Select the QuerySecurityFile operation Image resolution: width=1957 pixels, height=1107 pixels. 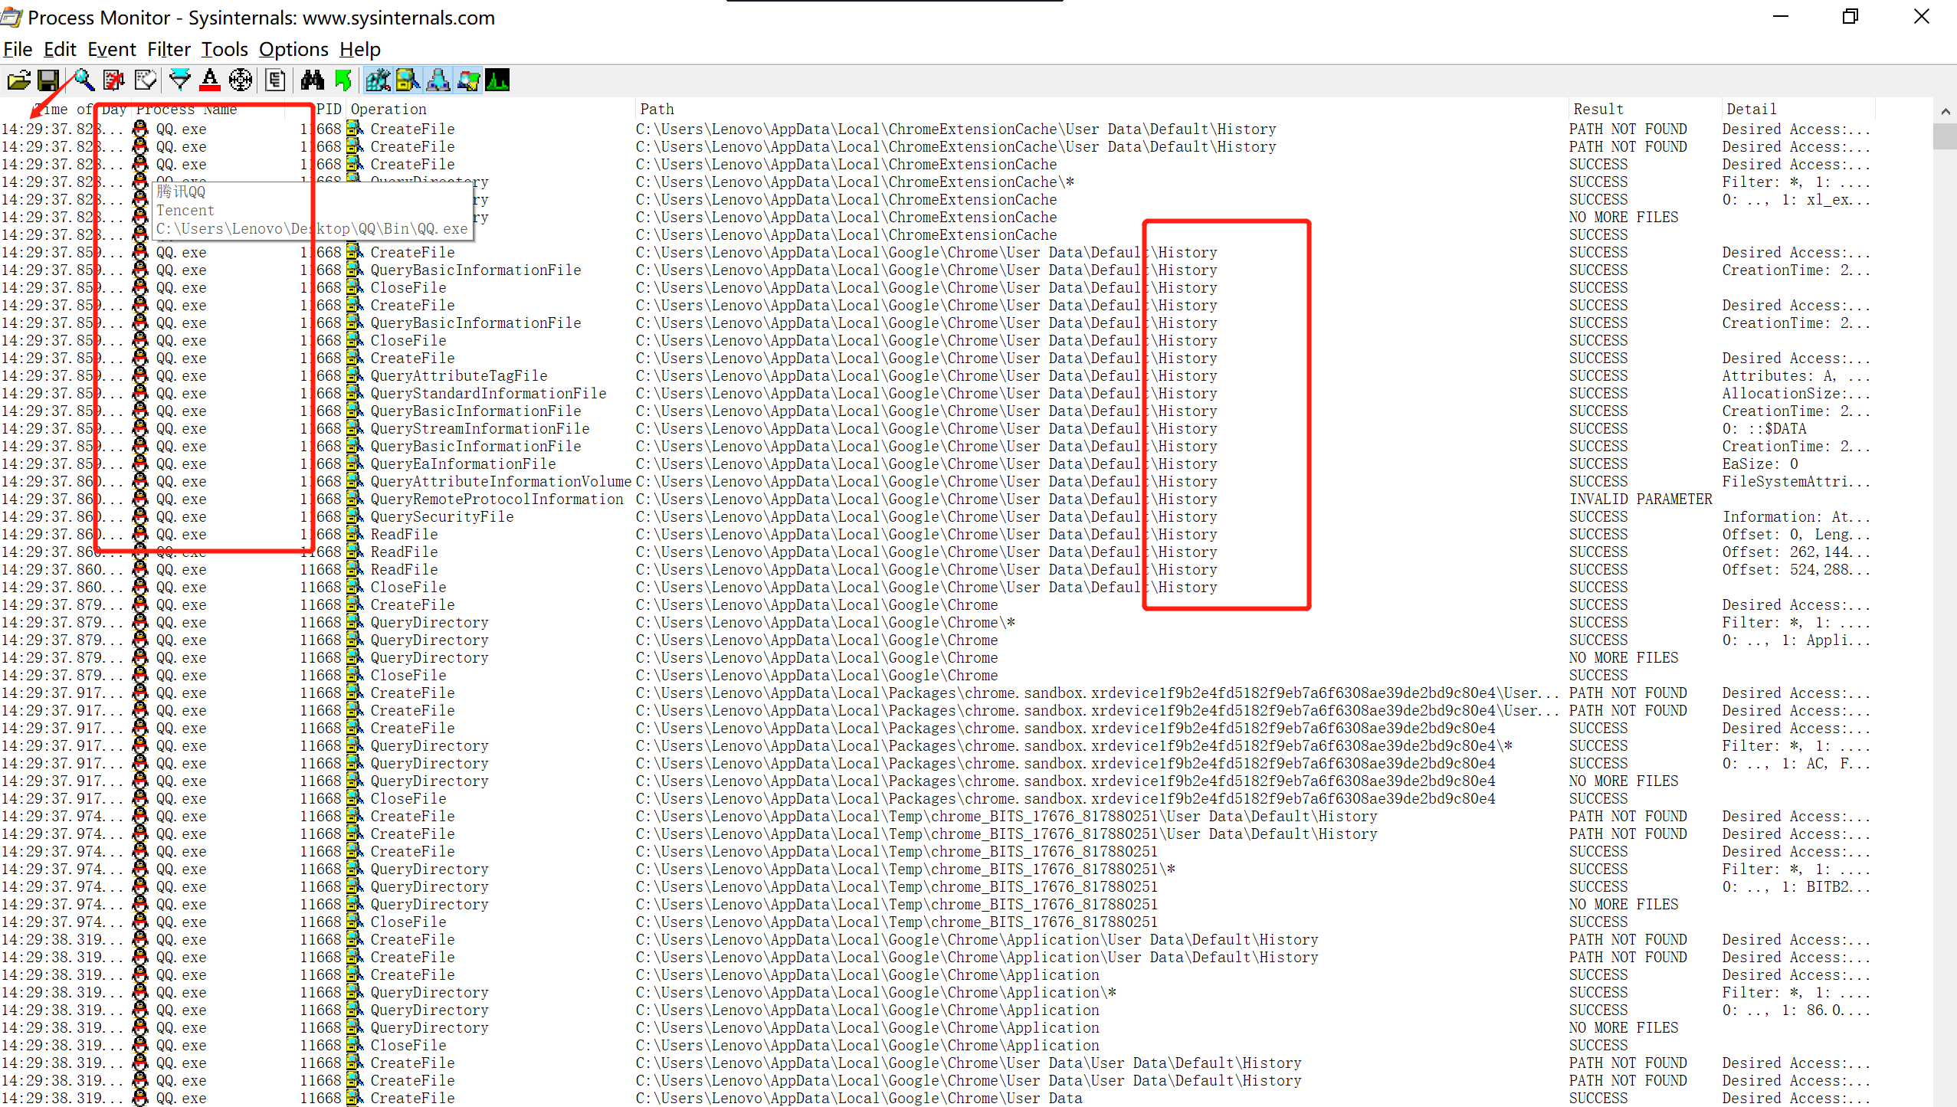point(442,517)
